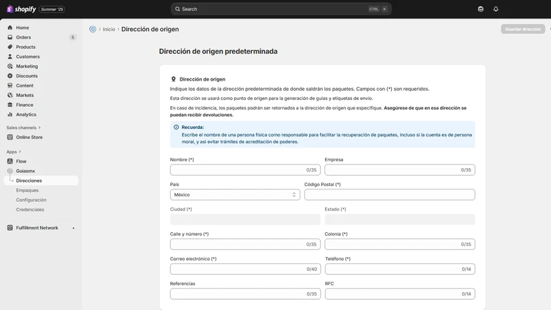The width and height of the screenshot is (551, 310).
Task: Click the info icon beside Recuerda
Action: 176,127
